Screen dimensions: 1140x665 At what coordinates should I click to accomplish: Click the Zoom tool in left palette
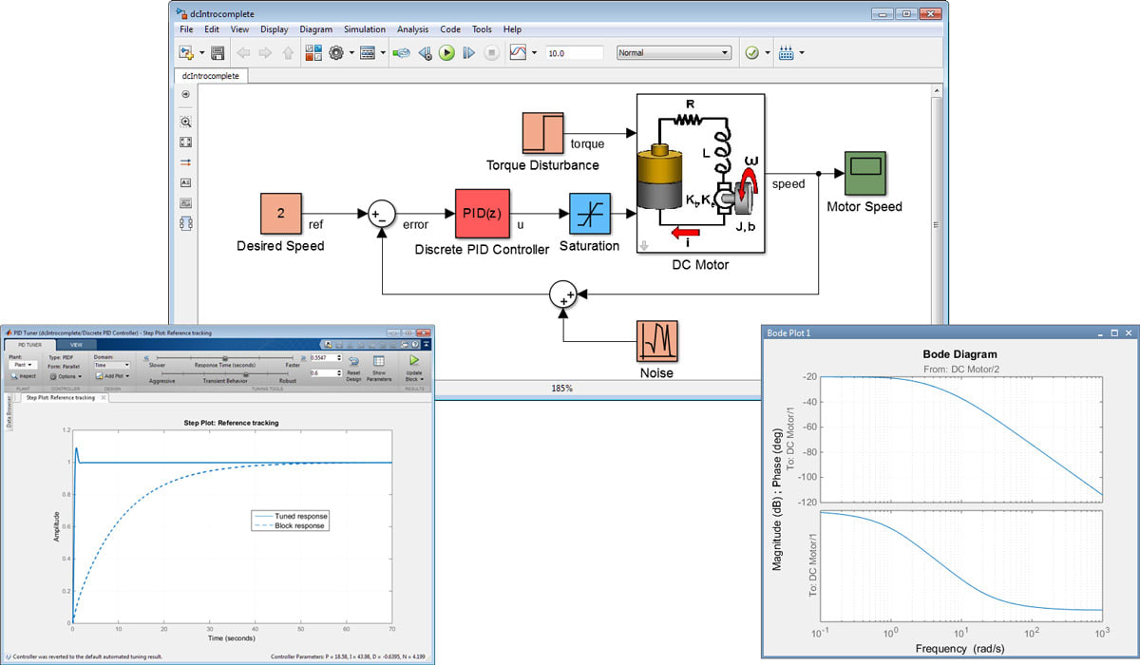click(x=185, y=122)
